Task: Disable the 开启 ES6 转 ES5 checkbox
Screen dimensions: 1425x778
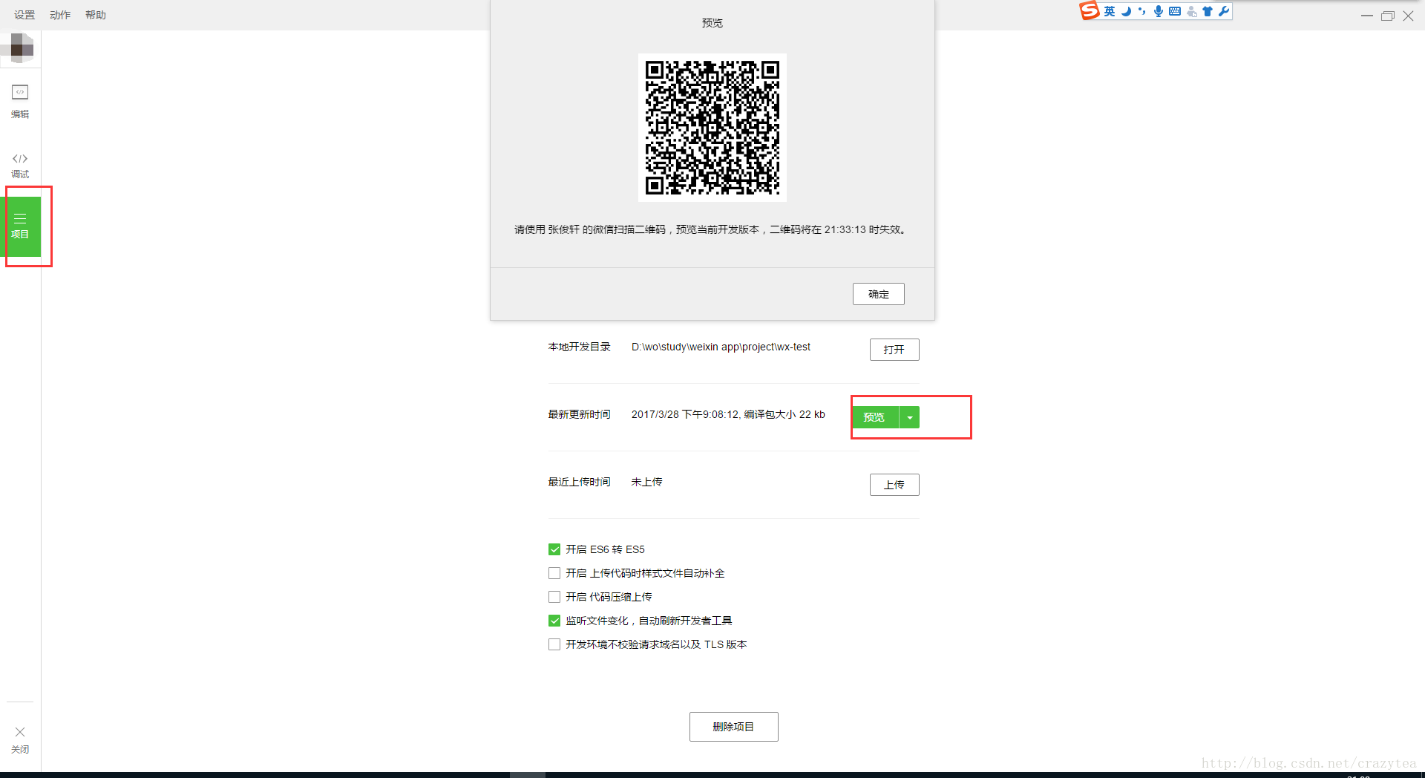Action: pyautogui.click(x=554, y=549)
